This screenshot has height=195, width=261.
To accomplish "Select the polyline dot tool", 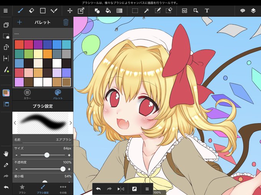I will pyautogui.click(x=54, y=11).
